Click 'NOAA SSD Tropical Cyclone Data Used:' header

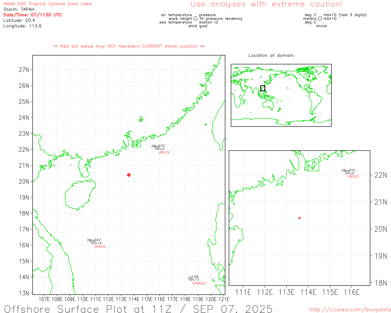pyautogui.click(x=48, y=4)
